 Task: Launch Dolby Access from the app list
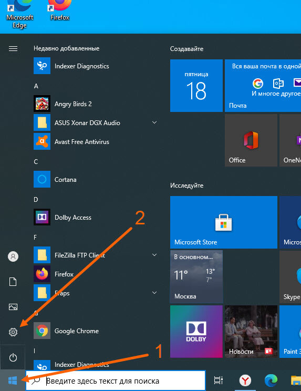tap(96, 218)
